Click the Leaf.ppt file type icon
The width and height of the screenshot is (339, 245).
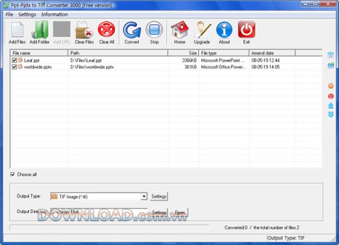pos(20,60)
